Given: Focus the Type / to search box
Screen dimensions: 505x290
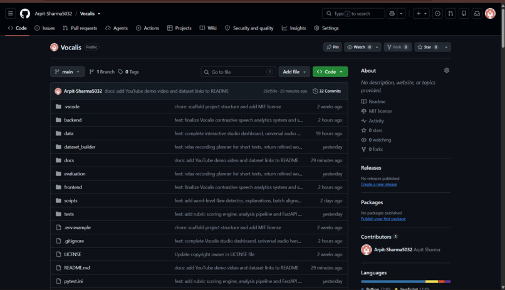Looking at the screenshot, I should (x=353, y=14).
